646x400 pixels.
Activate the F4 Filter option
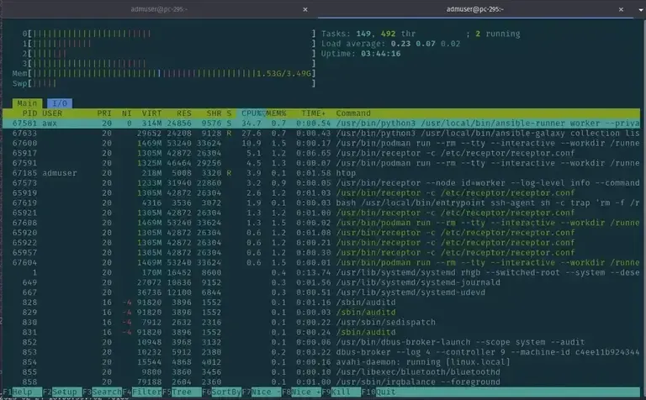pos(141,392)
